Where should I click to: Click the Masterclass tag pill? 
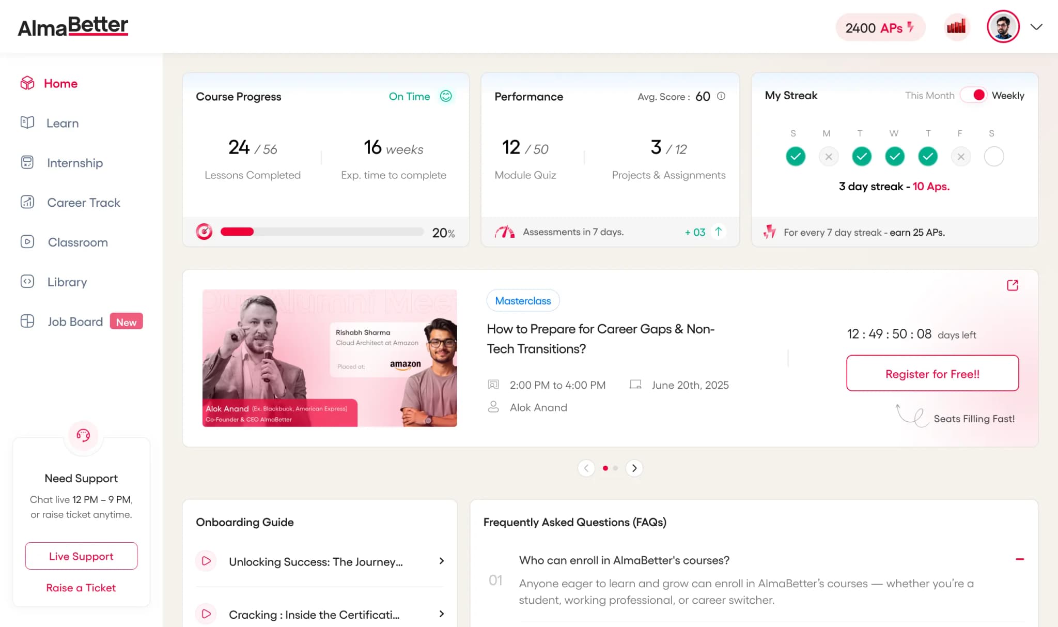pos(523,300)
